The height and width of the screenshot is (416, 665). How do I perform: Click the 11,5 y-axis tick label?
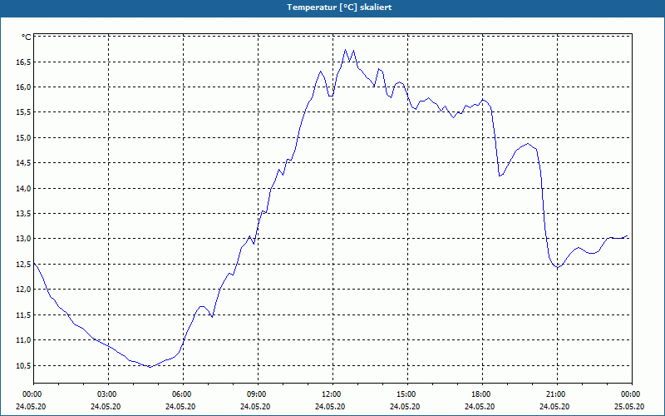pyautogui.click(x=23, y=315)
